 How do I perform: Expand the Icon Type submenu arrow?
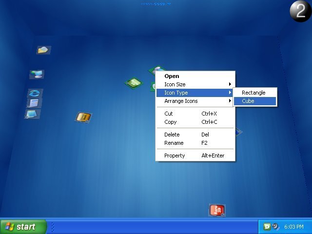230,93
